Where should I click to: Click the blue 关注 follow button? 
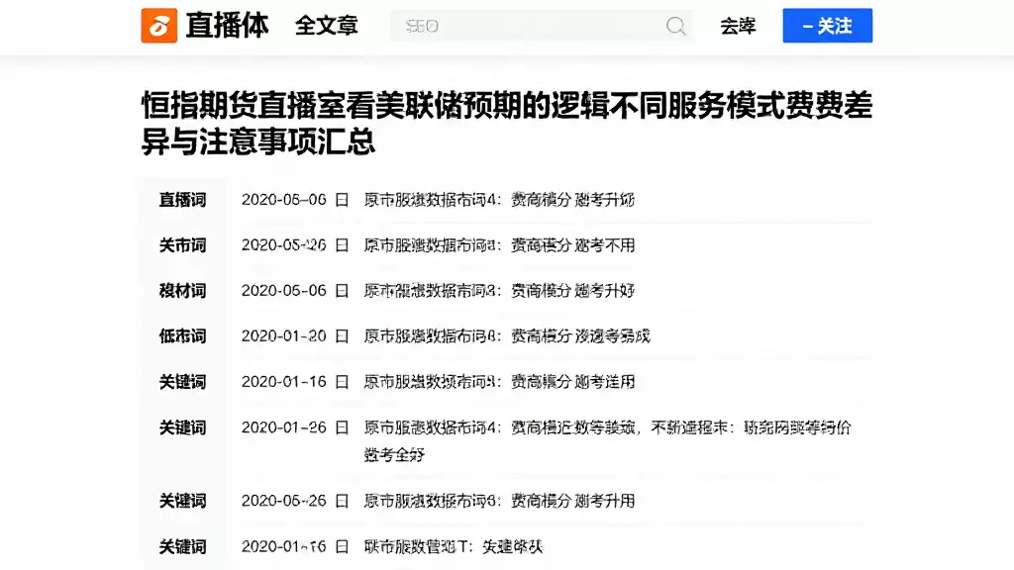(827, 26)
